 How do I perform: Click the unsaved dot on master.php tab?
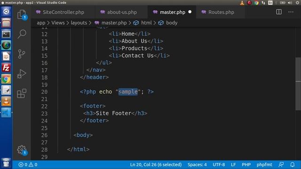tap(190, 12)
